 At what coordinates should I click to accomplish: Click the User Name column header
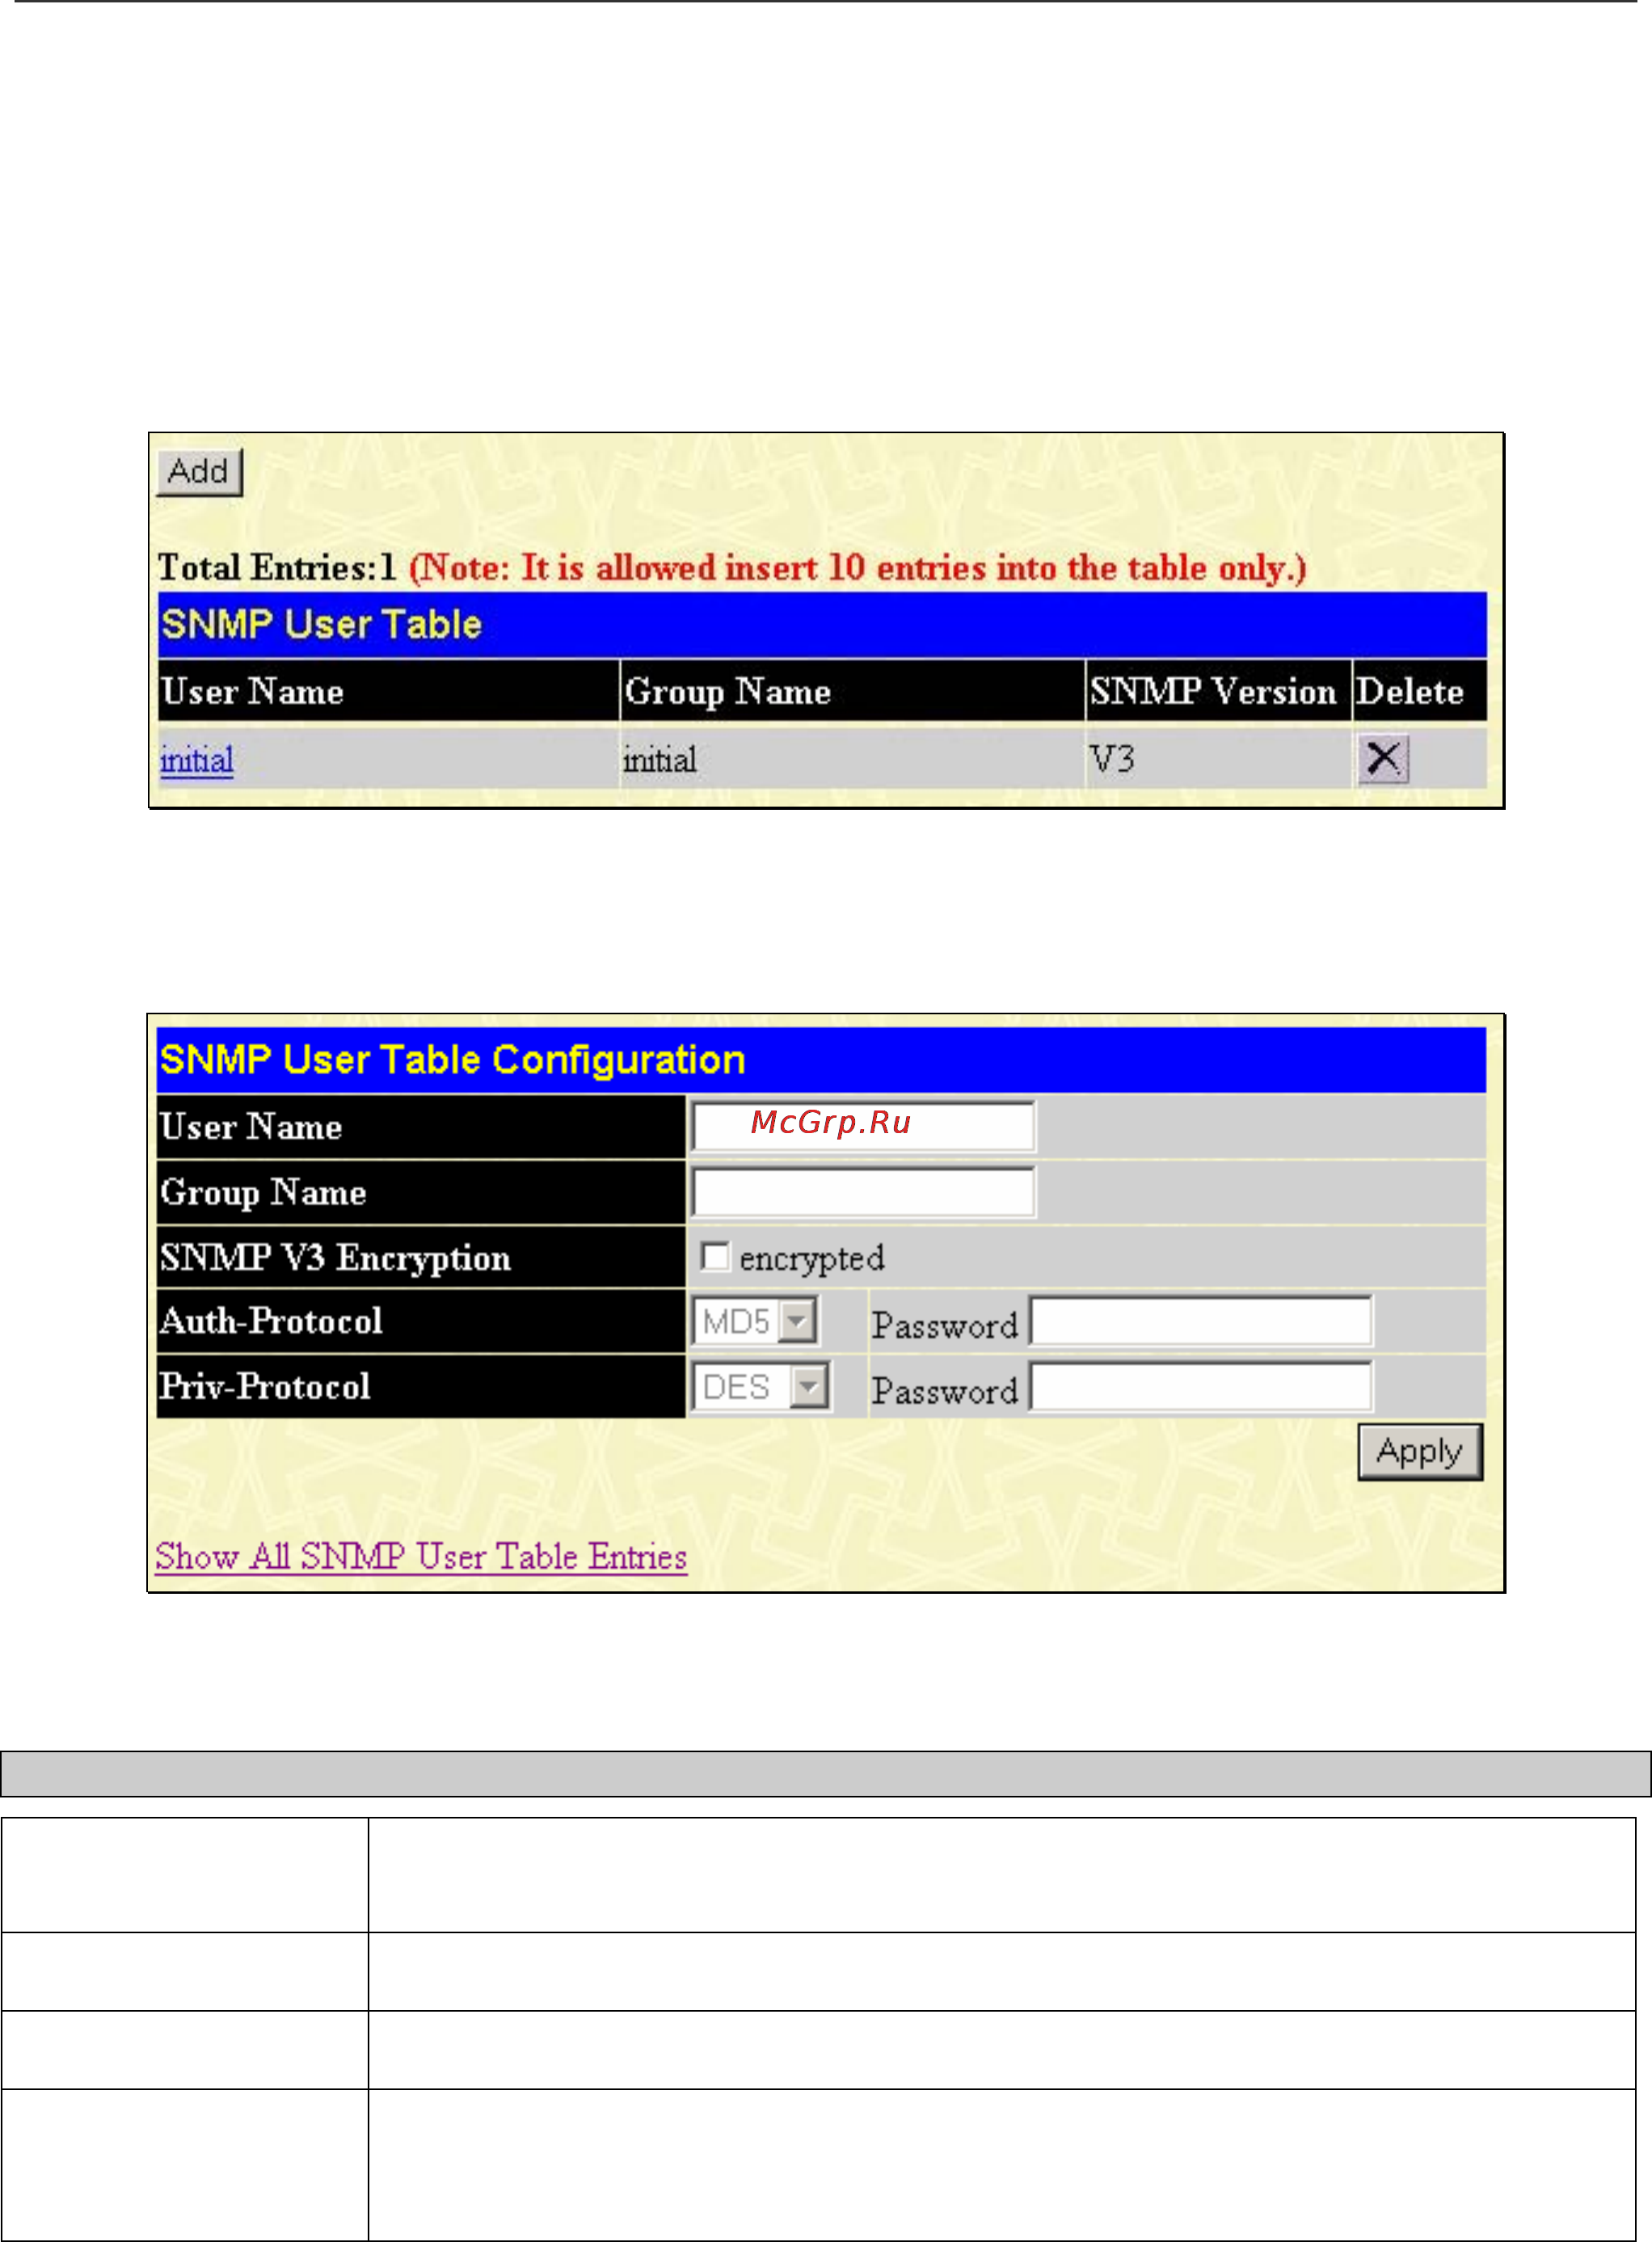[x=389, y=691]
